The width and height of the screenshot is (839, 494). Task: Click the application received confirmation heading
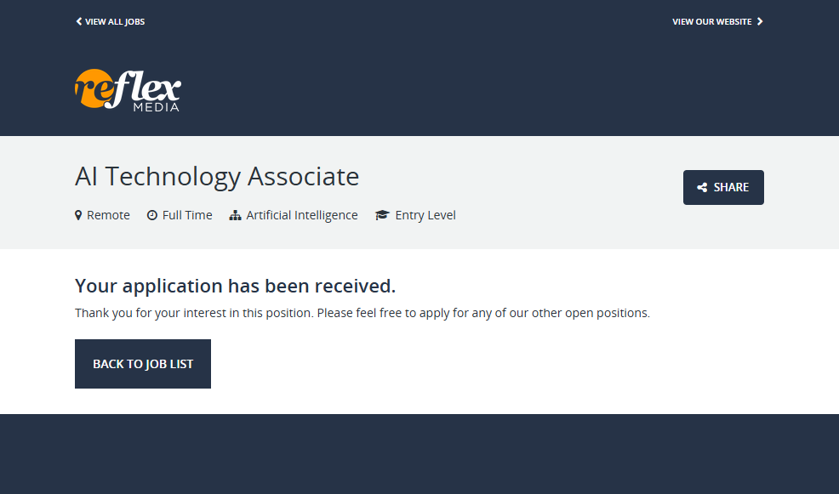236,286
